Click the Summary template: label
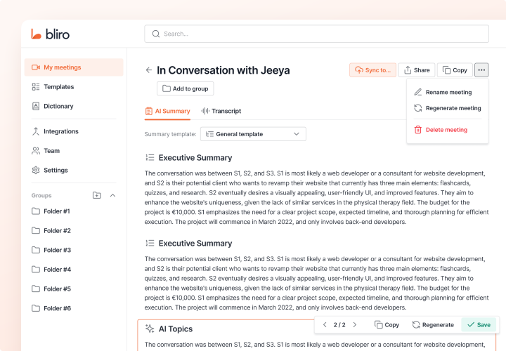Viewport: 506px width, 351px height. pos(170,134)
